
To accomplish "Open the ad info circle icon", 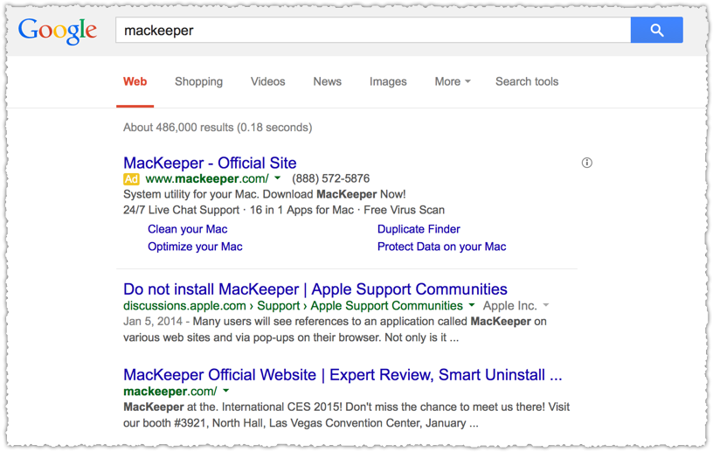I will pos(586,163).
